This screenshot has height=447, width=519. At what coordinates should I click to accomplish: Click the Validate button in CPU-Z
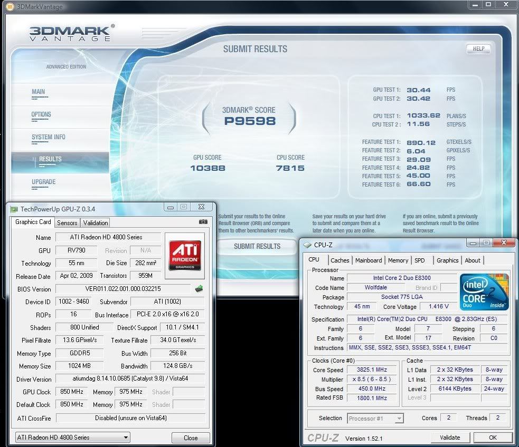(450, 438)
